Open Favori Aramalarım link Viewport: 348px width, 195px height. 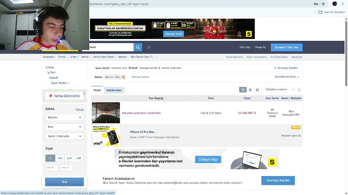click(257, 57)
